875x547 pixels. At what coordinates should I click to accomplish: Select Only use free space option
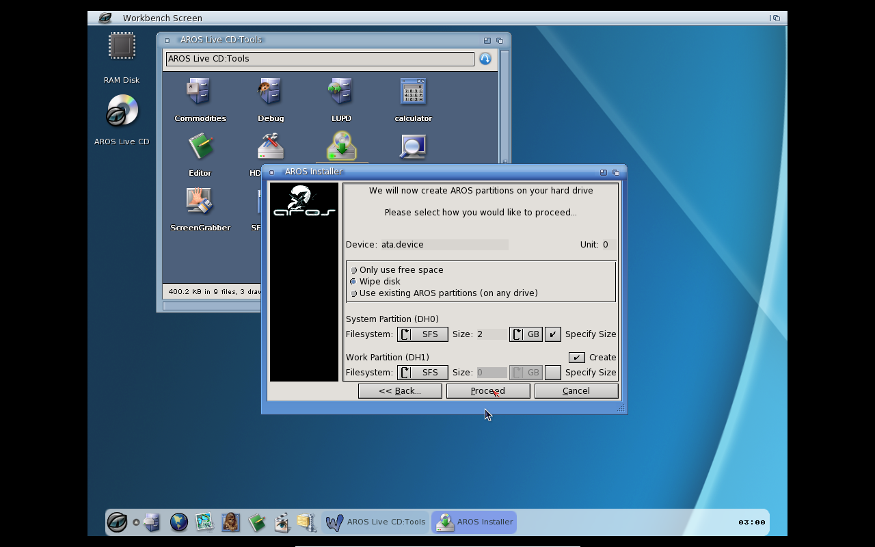353,270
